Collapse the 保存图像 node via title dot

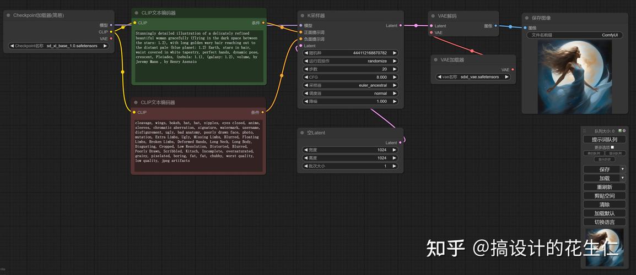pyautogui.click(x=527, y=18)
